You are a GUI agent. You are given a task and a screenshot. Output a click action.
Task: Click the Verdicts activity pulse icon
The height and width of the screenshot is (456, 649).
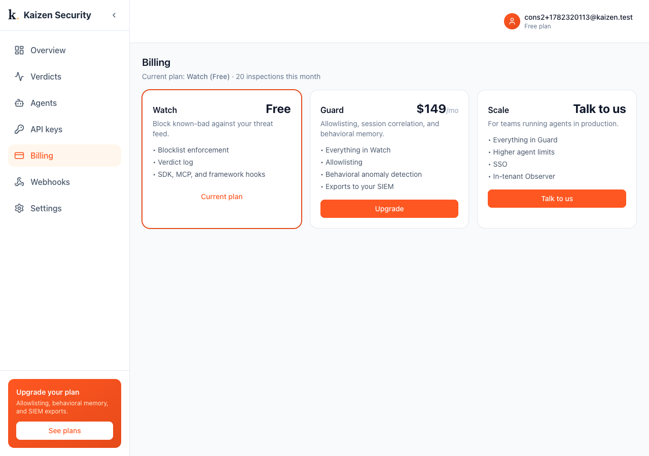[x=19, y=77]
